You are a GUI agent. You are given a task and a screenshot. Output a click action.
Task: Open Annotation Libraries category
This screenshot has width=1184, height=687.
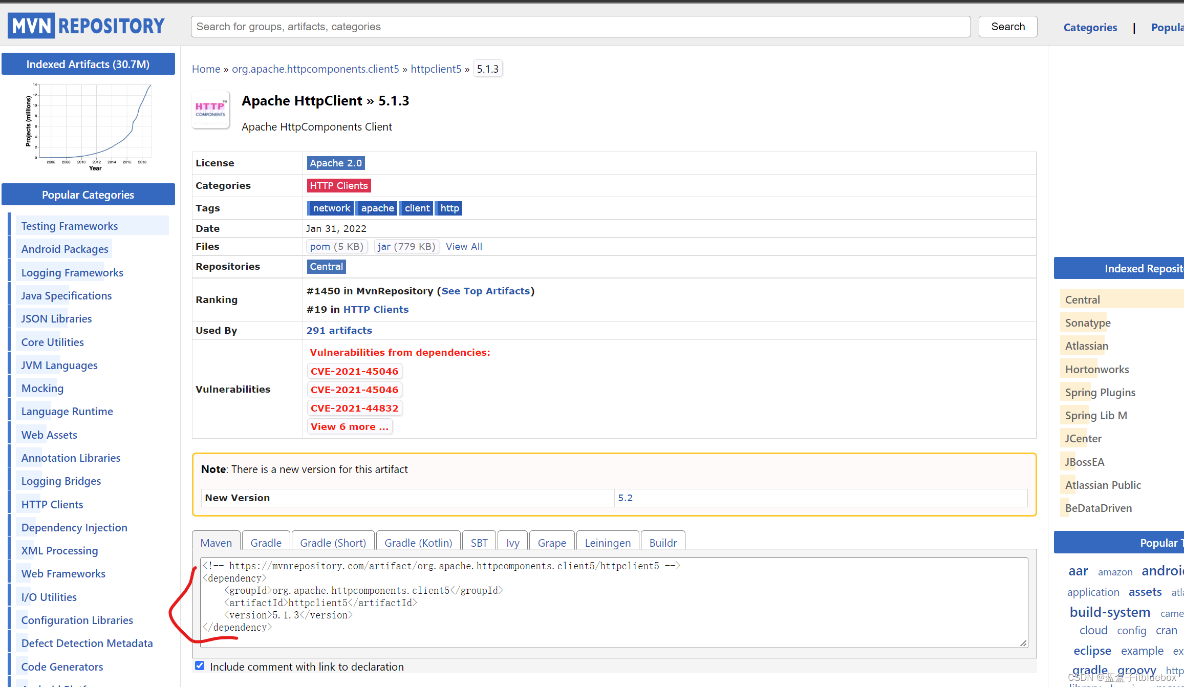coord(71,458)
